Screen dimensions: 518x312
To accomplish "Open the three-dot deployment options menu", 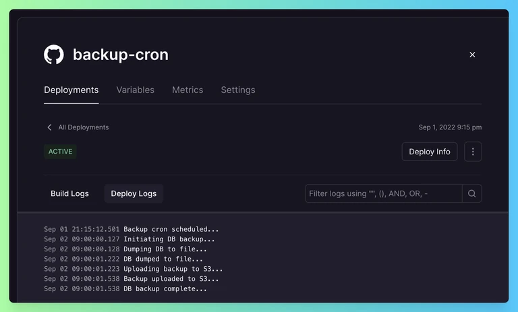I will click(x=473, y=152).
